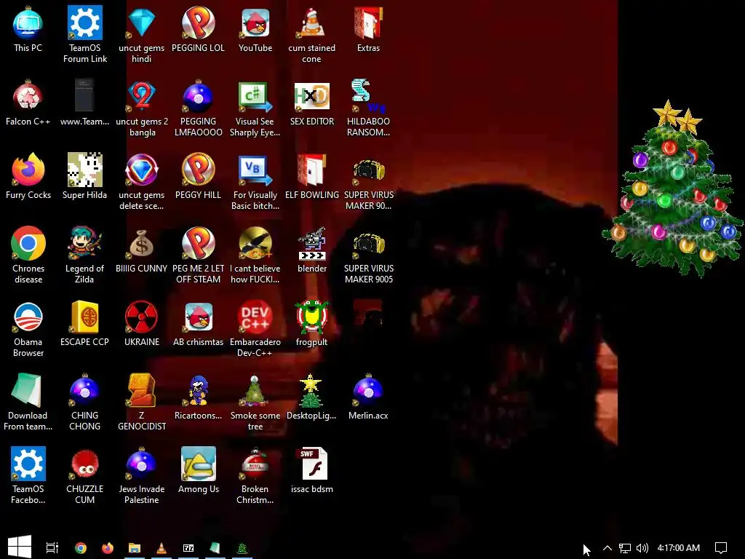Open Task View on taskbar
This screenshot has height=559, width=745.
[52, 547]
